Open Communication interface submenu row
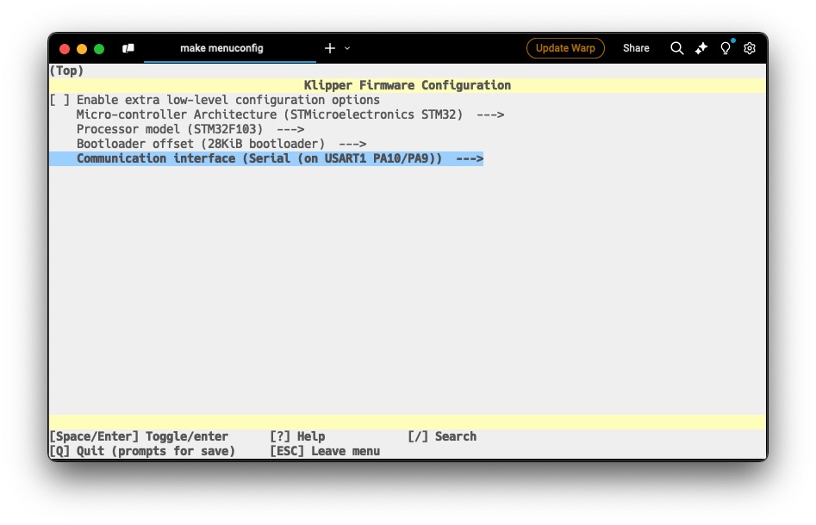 tap(266, 158)
